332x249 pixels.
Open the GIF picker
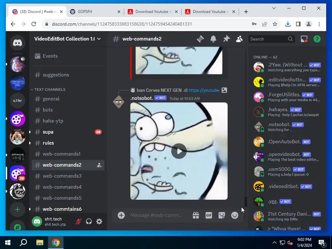(x=209, y=215)
